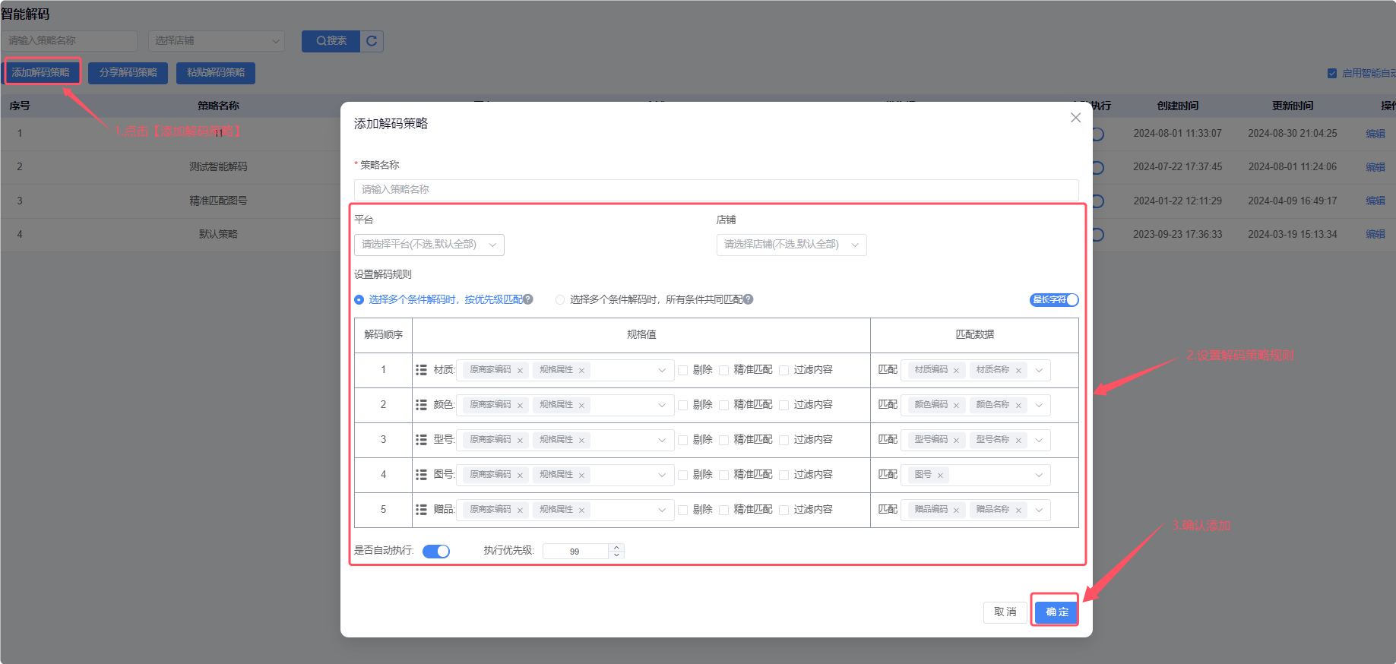This screenshot has width=1396, height=664.
Task: Remove 规格属性 tag in 型号 row
Action: [581, 441]
